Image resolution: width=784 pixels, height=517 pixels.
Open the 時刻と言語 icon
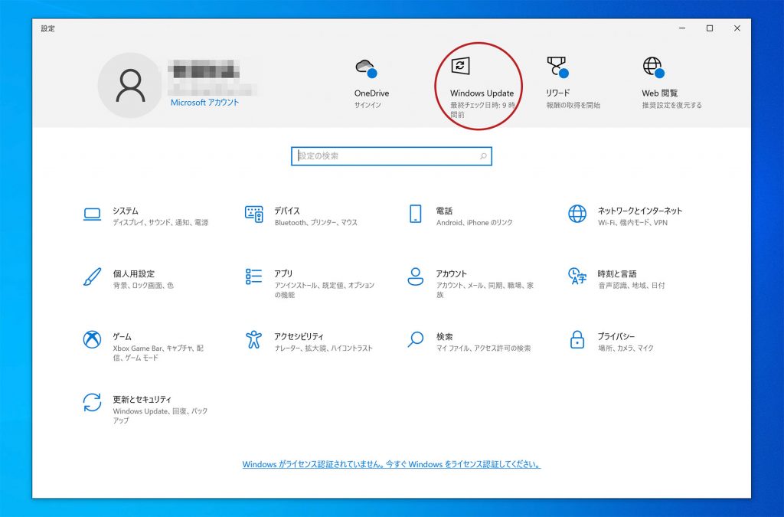pyautogui.click(x=577, y=276)
